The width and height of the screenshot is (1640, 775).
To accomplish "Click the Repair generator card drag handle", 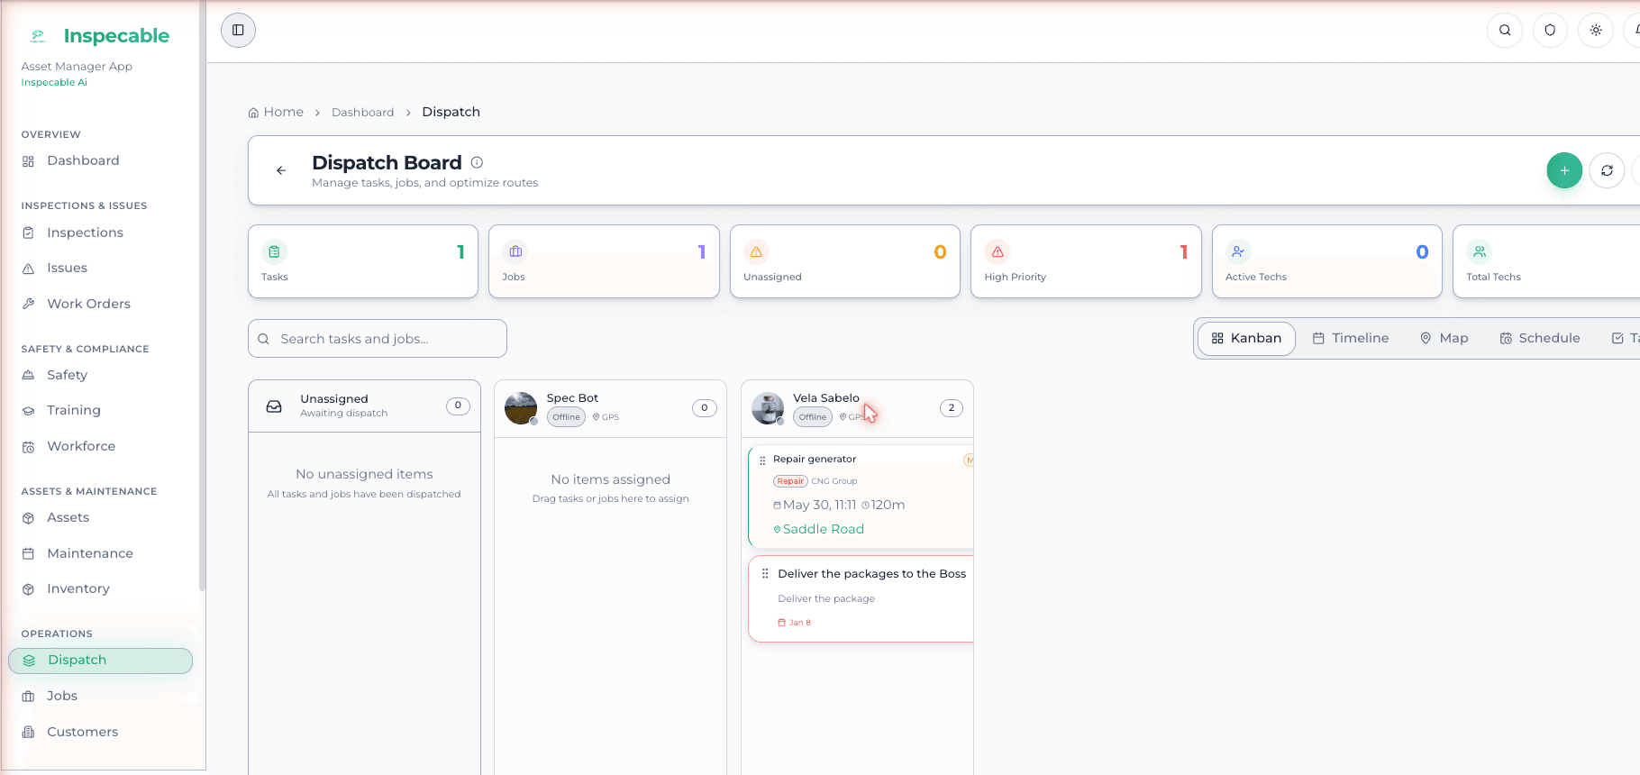I will tap(762, 460).
